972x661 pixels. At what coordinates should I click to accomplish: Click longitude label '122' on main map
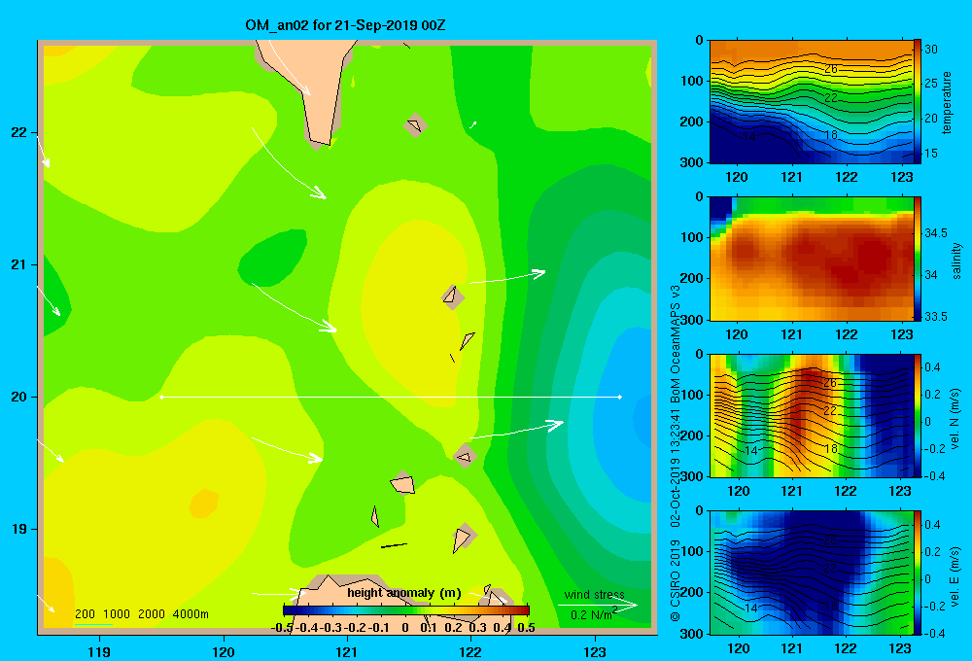[470, 651]
